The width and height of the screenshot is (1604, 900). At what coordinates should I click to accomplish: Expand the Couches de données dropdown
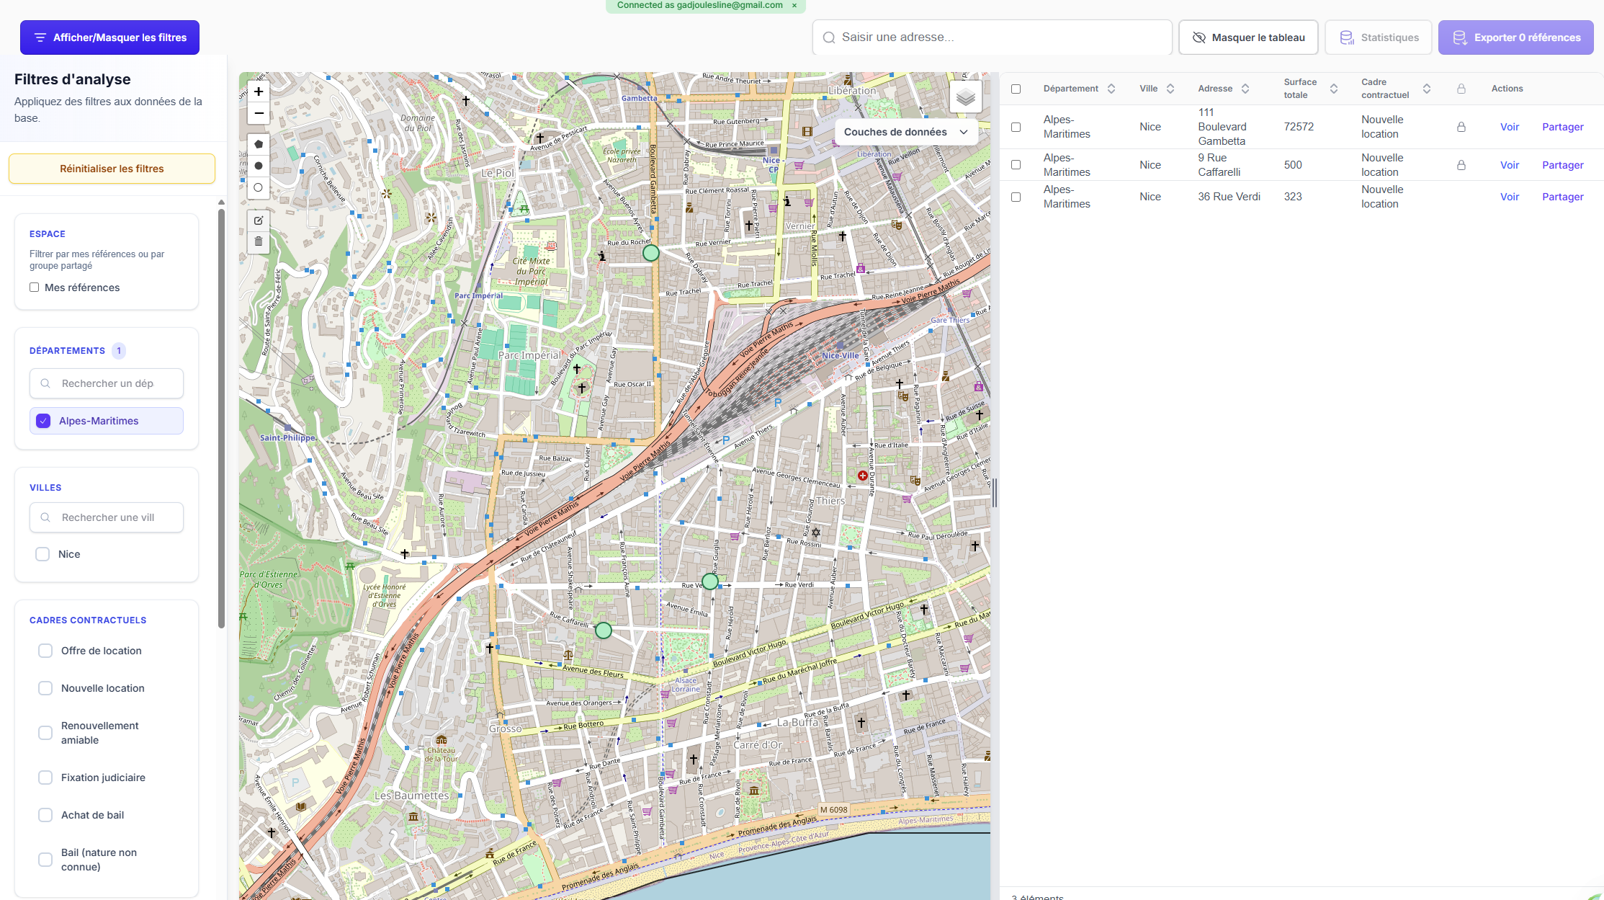click(905, 132)
